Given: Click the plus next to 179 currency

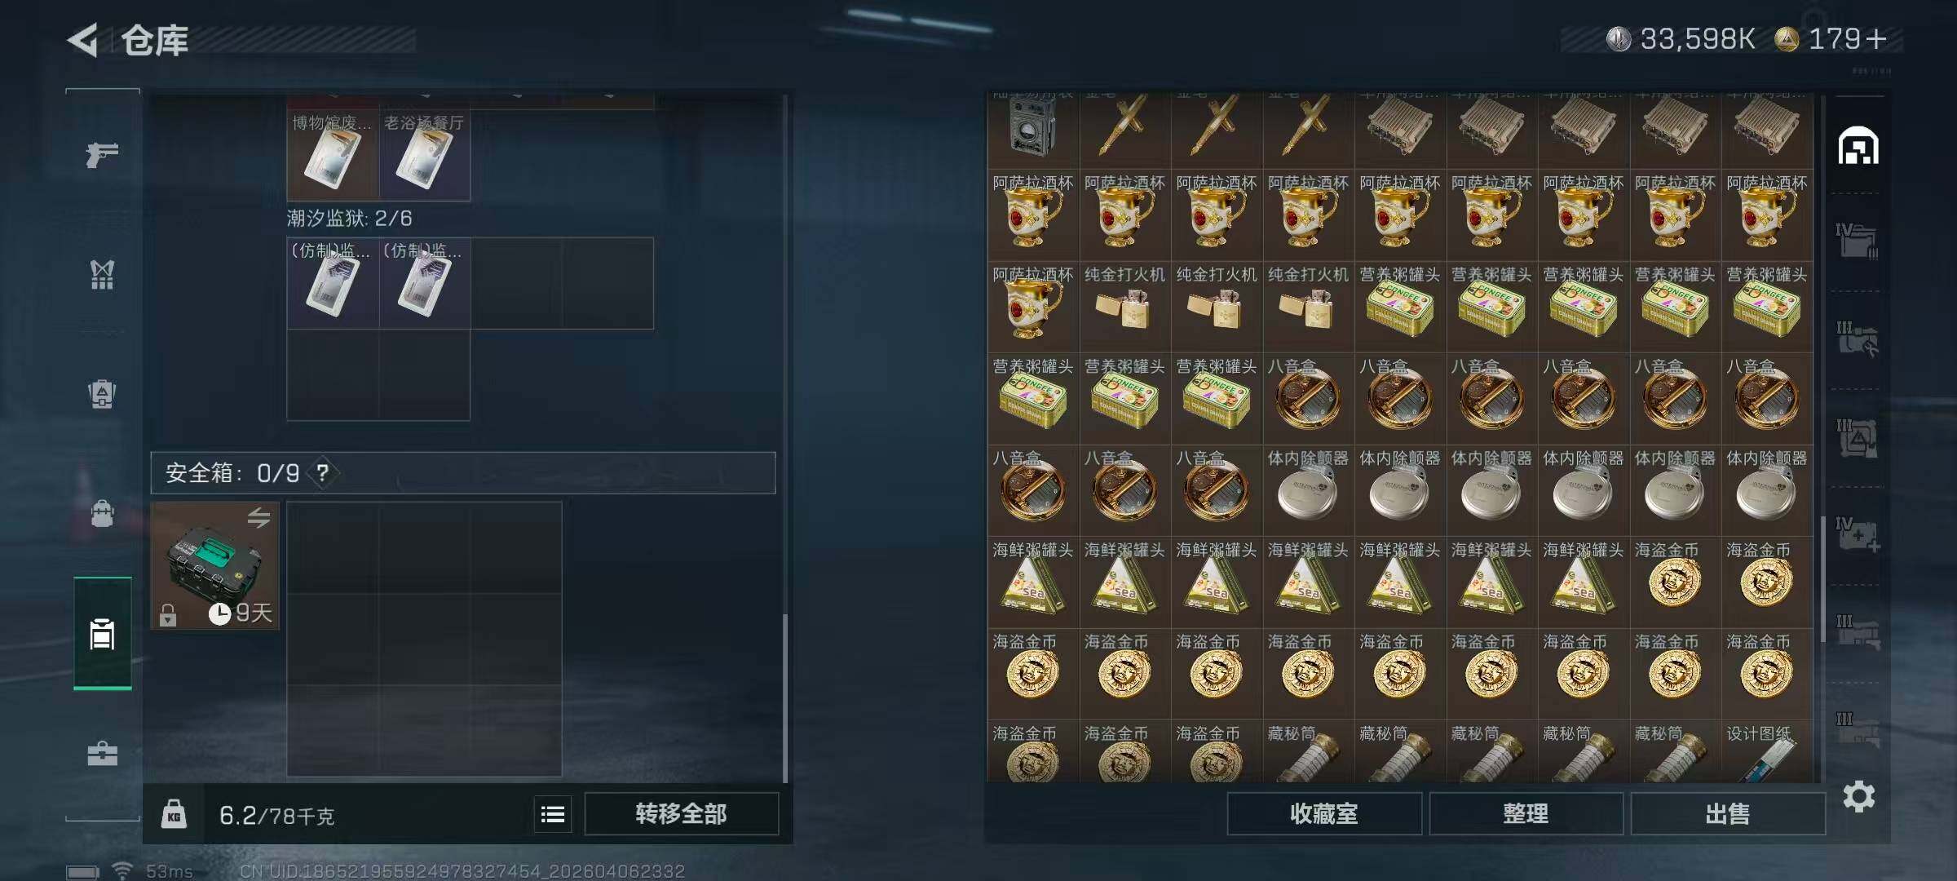Looking at the screenshot, I should 1875,39.
